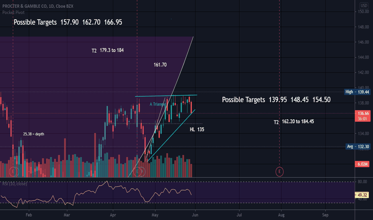
Task: Click the RSI value 49.32 label
Action: 362,195
